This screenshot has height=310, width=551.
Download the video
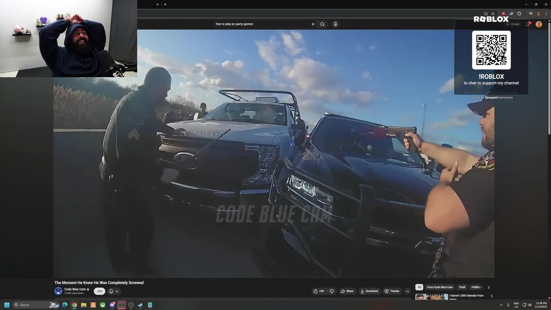[x=369, y=291]
